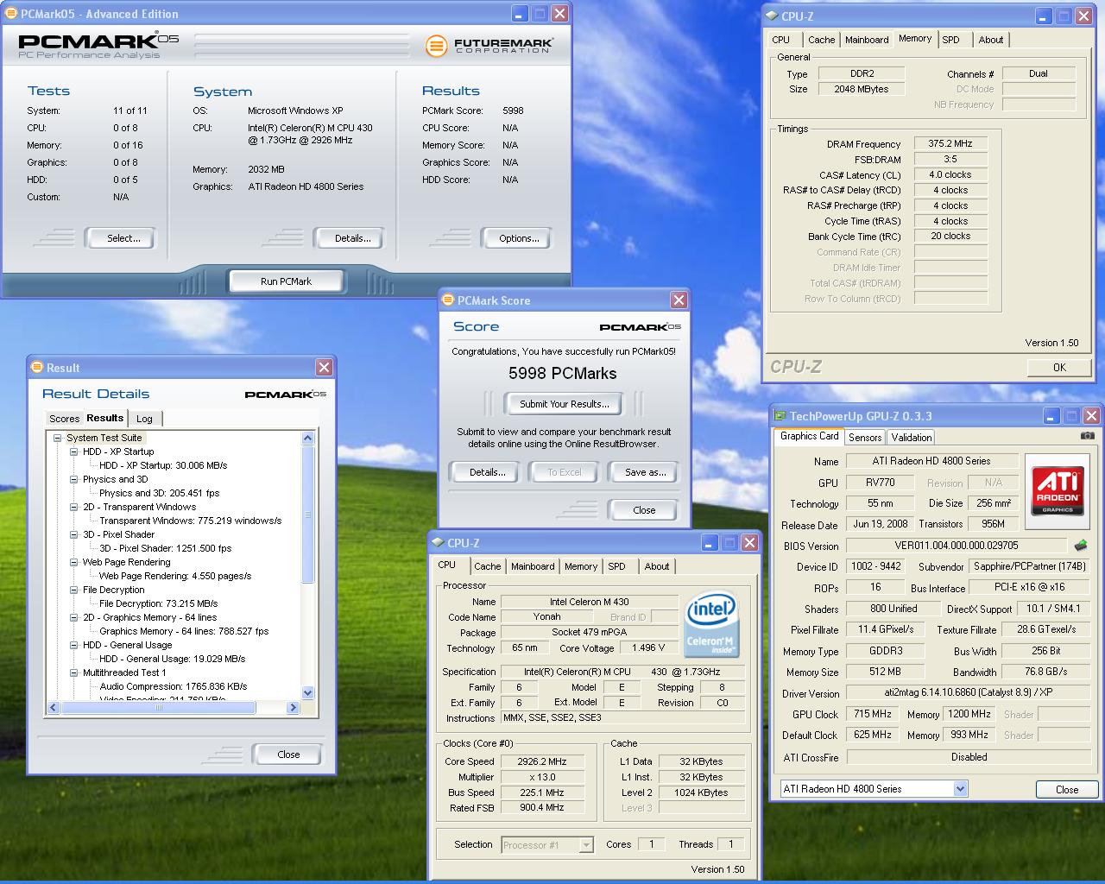Collapse the System Test Suite node

58,438
